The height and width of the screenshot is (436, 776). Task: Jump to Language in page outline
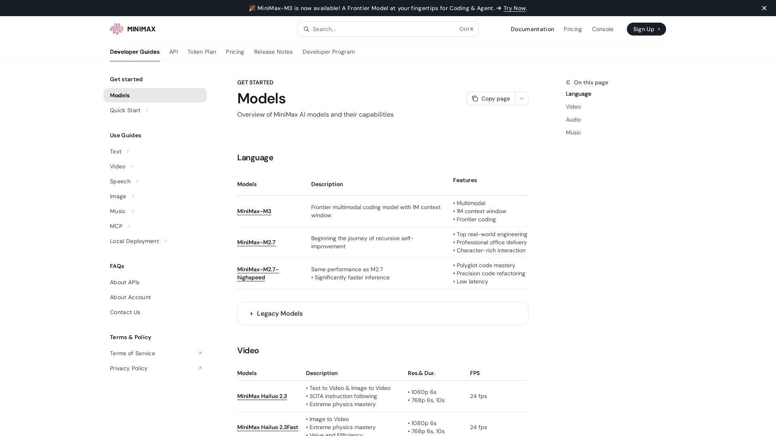click(x=578, y=94)
